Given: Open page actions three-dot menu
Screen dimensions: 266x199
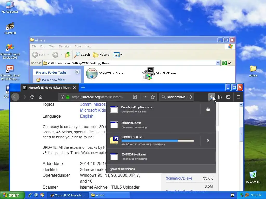Looking at the screenshot, I should [x=145, y=97].
